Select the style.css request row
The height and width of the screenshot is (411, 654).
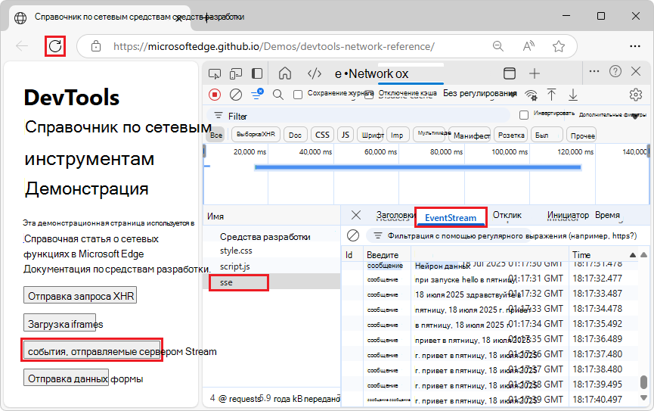pyautogui.click(x=271, y=251)
